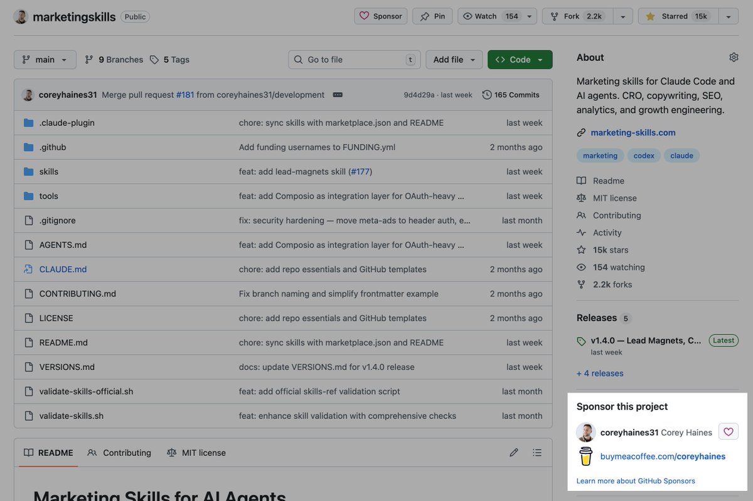Learn more about GitHub Sponsors

pos(636,481)
